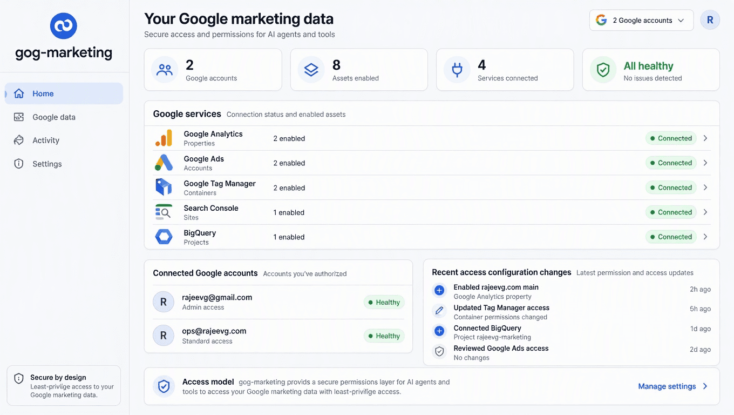
Task: Click the plus icon beside Connected BigQuery
Action: pyautogui.click(x=439, y=331)
